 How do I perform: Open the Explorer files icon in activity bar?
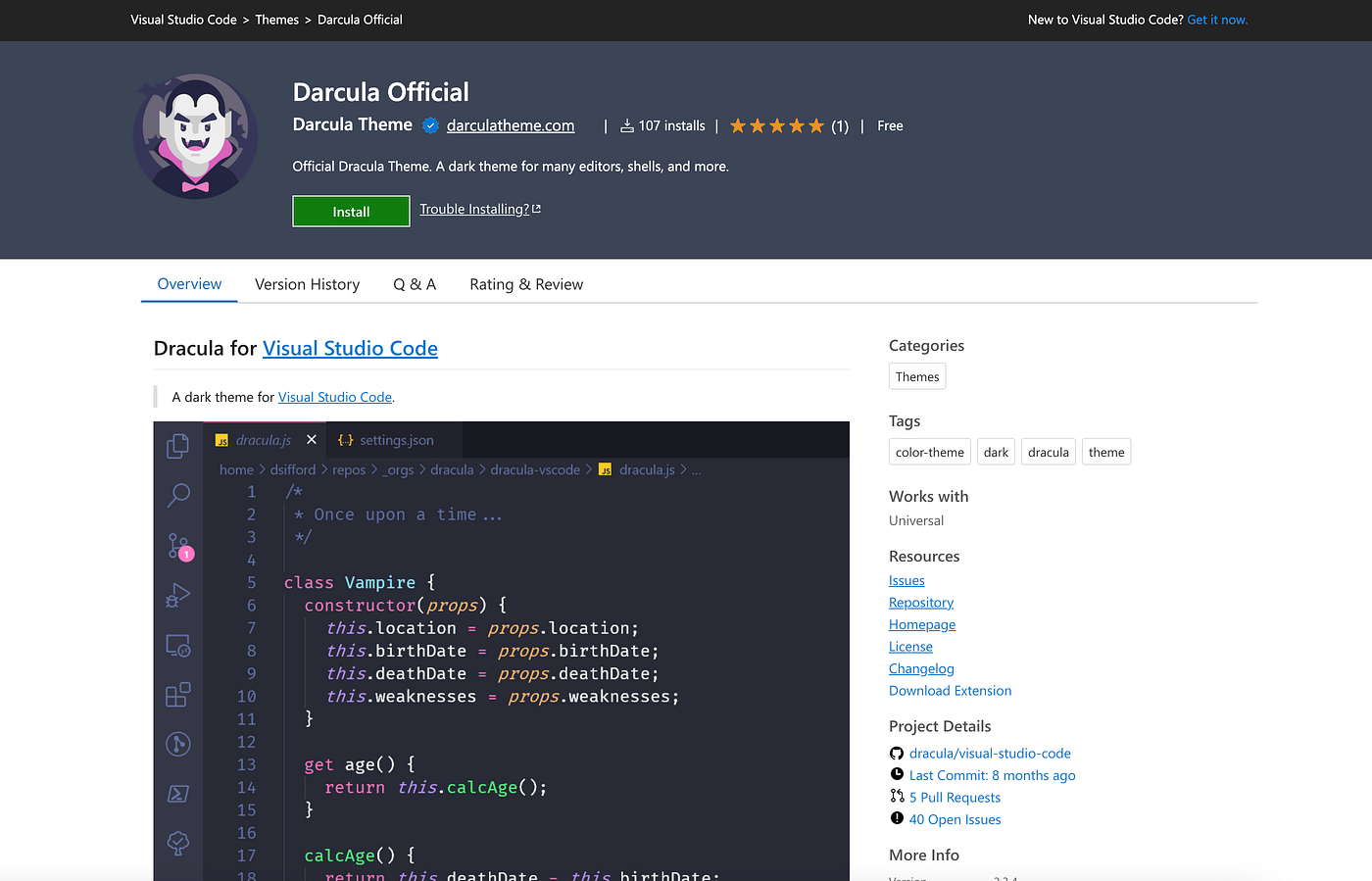coord(177,446)
